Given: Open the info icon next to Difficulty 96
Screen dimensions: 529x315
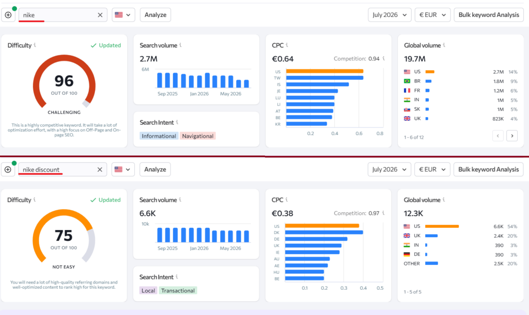Looking at the screenshot, I should tap(35, 45).
